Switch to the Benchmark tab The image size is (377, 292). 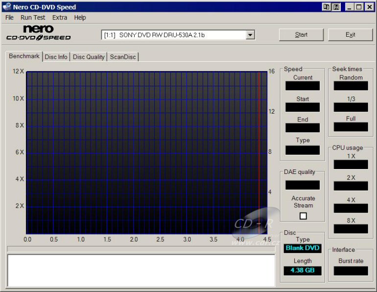[24, 56]
